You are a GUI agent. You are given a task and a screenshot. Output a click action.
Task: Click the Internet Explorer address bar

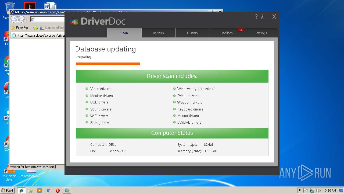pyautogui.click(x=47, y=19)
